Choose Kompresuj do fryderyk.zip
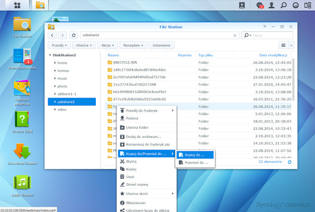Viewport: 315px width, 212px height. 147,144
